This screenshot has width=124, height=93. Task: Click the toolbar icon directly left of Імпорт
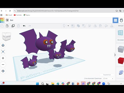click(112, 26)
